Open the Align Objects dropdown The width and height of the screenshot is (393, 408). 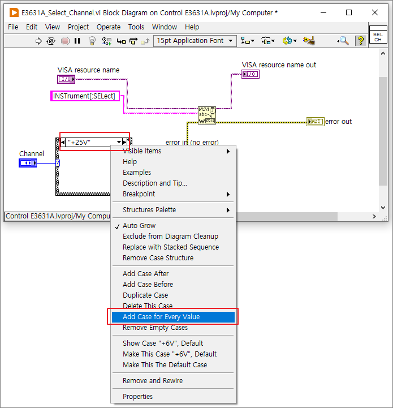pos(247,41)
